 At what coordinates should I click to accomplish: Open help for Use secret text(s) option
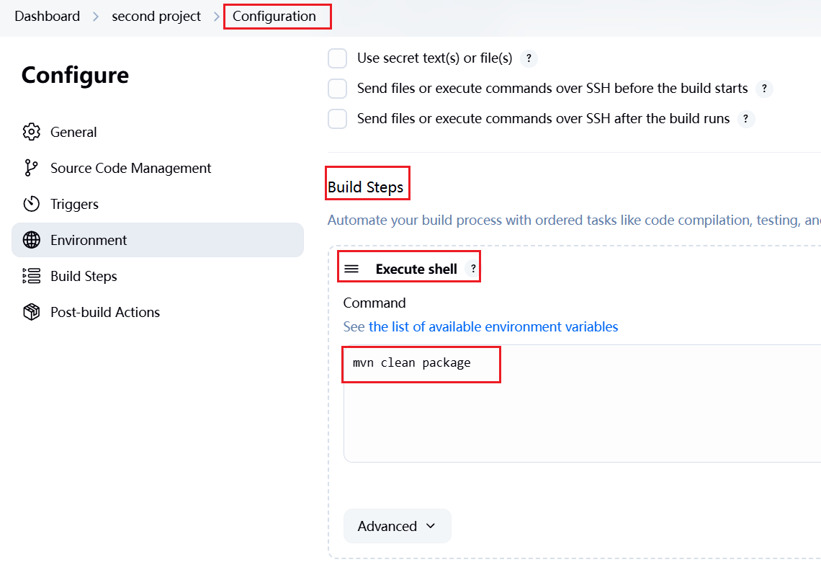[529, 58]
